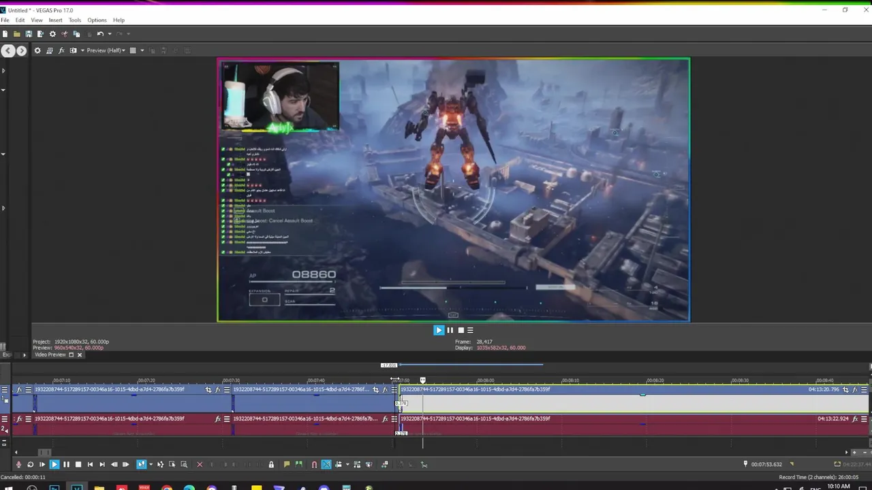Select the Normal Edit tool
Image resolution: width=872 pixels, height=490 pixels.
(141, 464)
